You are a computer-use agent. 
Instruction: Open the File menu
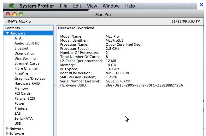coord(64,6)
